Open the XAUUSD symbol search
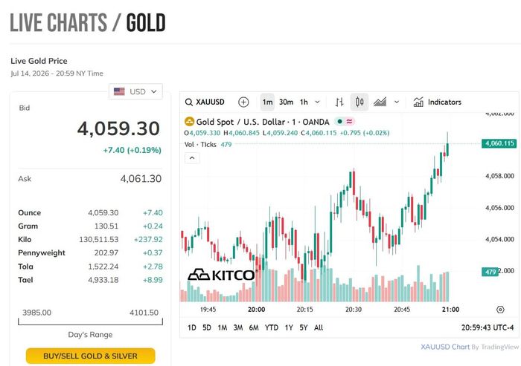Image resolution: width=521 pixels, height=366 pixels. [x=205, y=102]
